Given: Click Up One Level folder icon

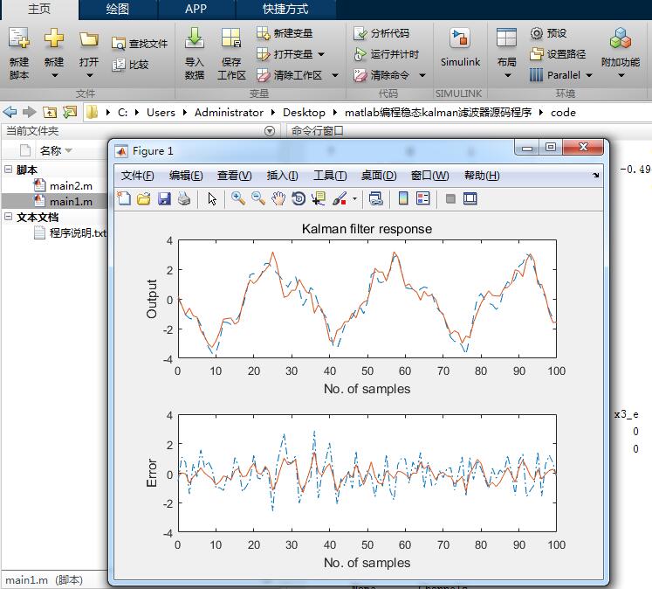Looking at the screenshot, I should tap(50, 112).
